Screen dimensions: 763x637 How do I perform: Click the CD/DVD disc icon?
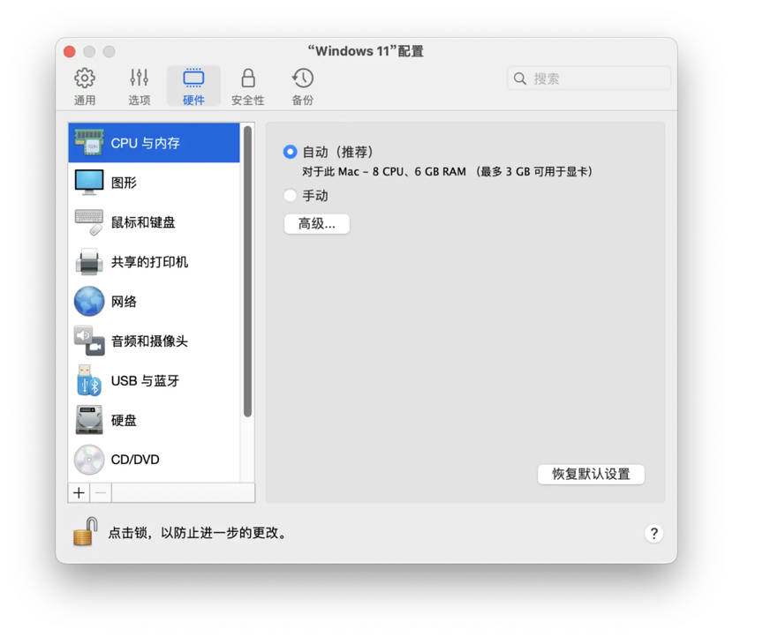pos(89,460)
